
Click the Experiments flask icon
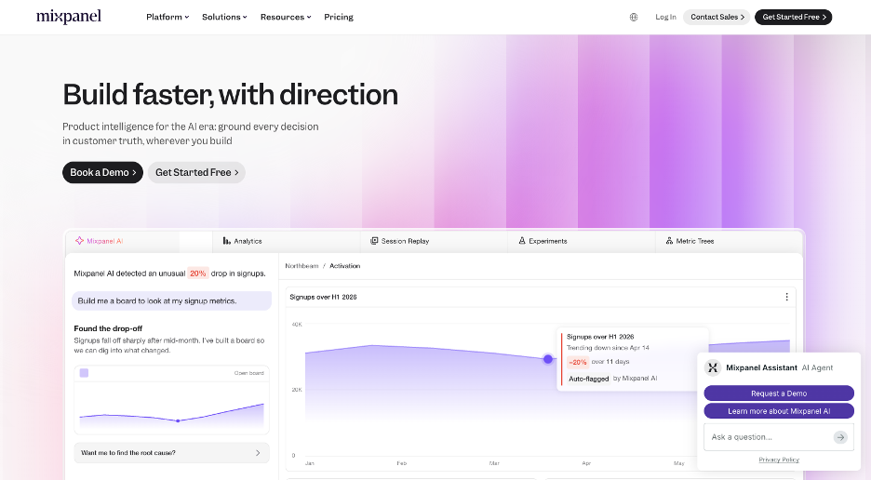(522, 241)
